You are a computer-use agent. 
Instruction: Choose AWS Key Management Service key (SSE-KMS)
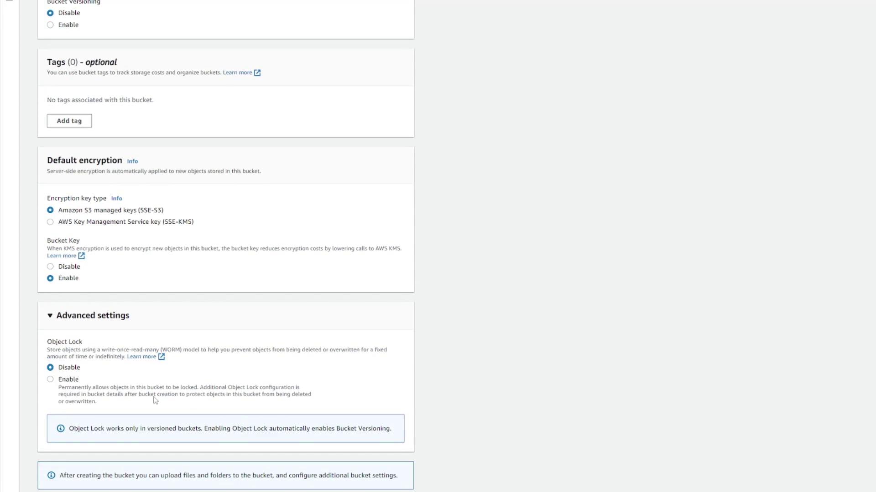pos(50,222)
